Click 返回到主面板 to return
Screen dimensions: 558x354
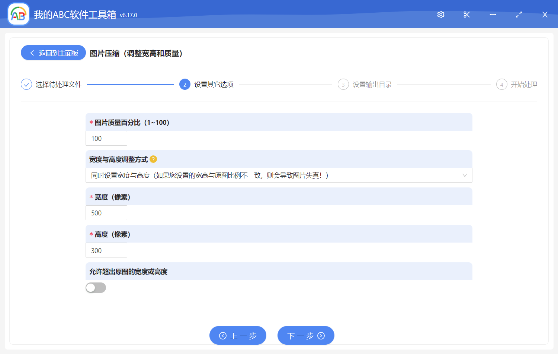click(x=53, y=53)
